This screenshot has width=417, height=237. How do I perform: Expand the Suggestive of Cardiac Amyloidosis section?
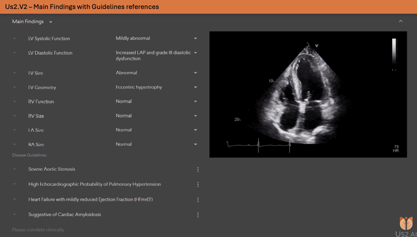tap(14, 214)
